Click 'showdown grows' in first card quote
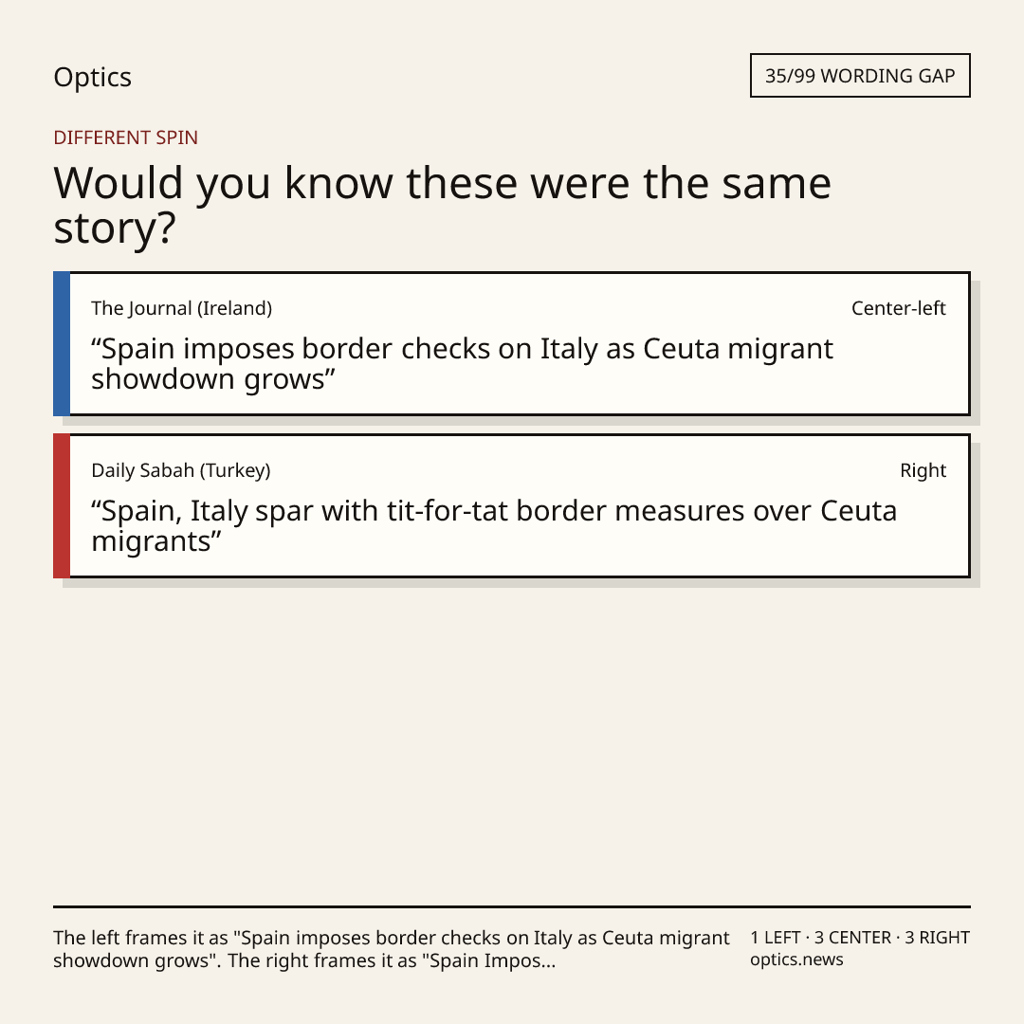1024x1024 pixels. point(209,379)
